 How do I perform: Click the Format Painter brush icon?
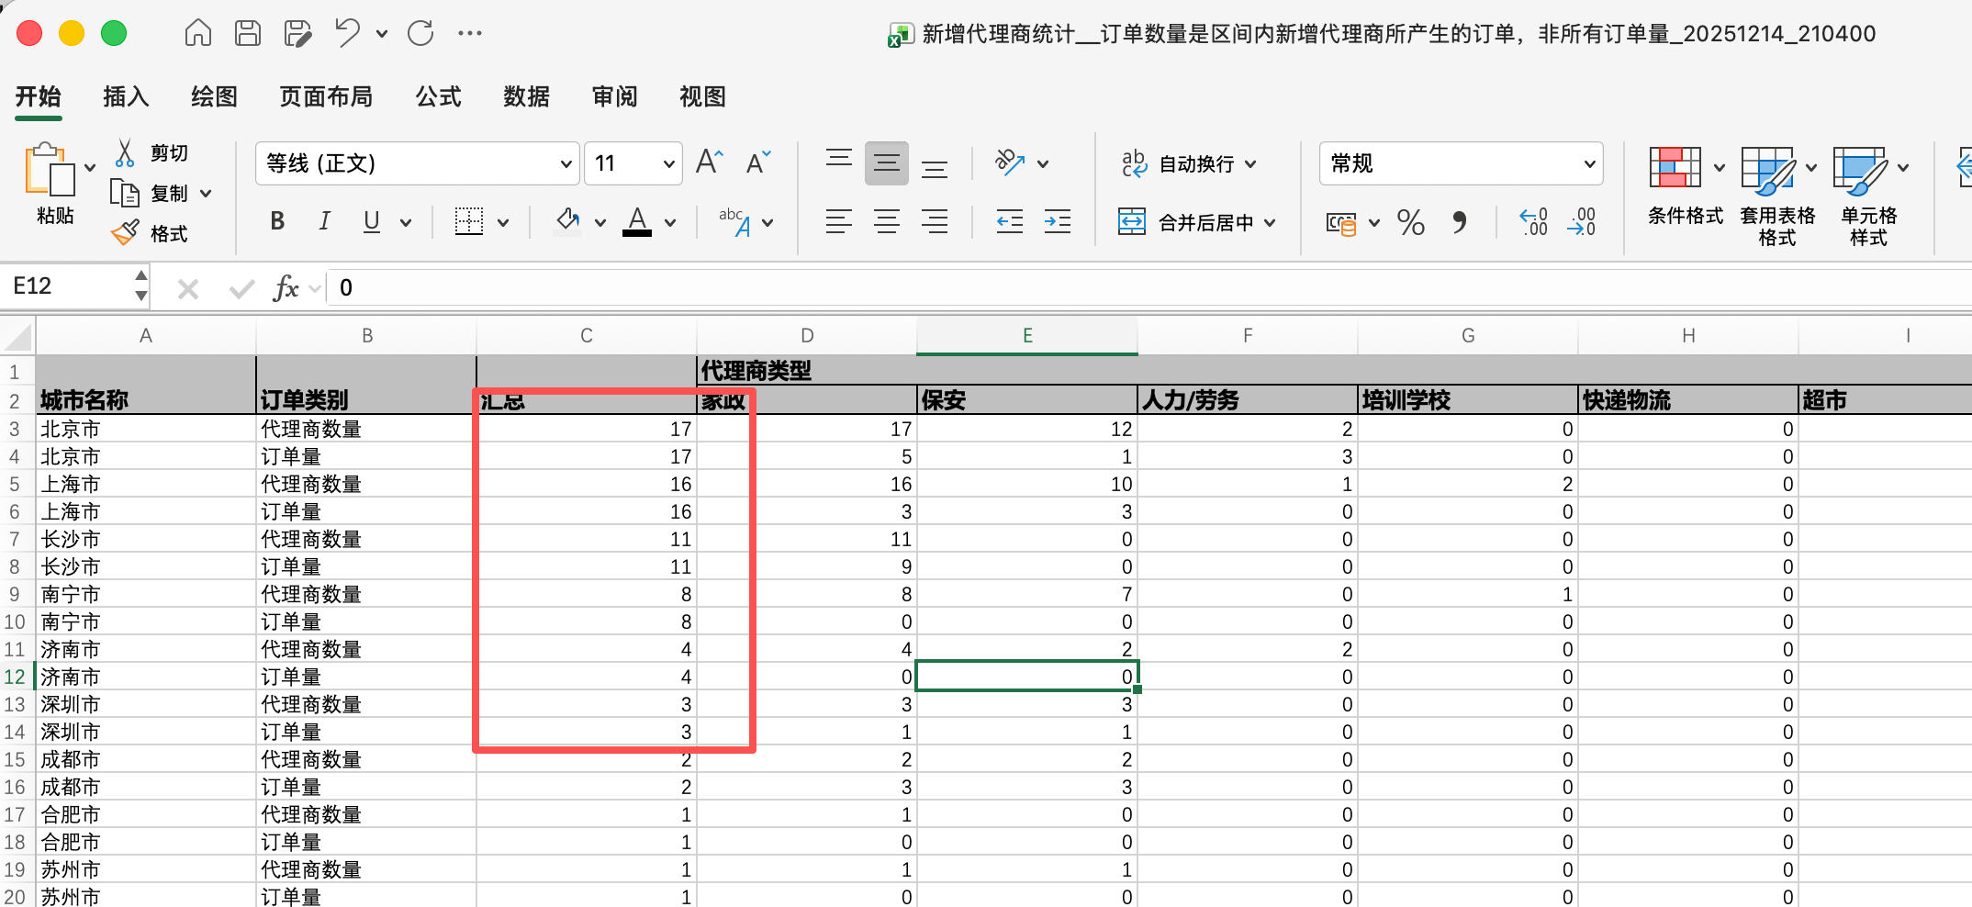coord(125,233)
